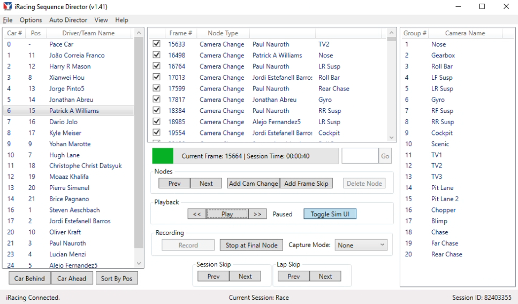Select driver Patrick A Williams in car list
The image size is (518, 304).
click(x=68, y=111)
